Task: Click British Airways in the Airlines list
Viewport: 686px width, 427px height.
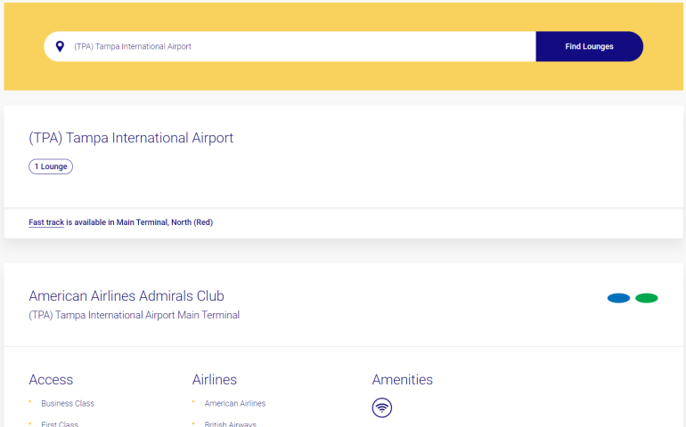Action: point(230,424)
